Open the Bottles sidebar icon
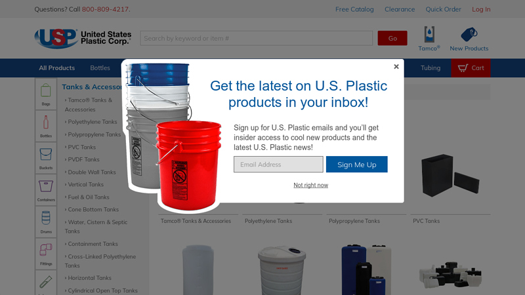Image resolution: width=525 pixels, height=295 pixels. coord(46,126)
